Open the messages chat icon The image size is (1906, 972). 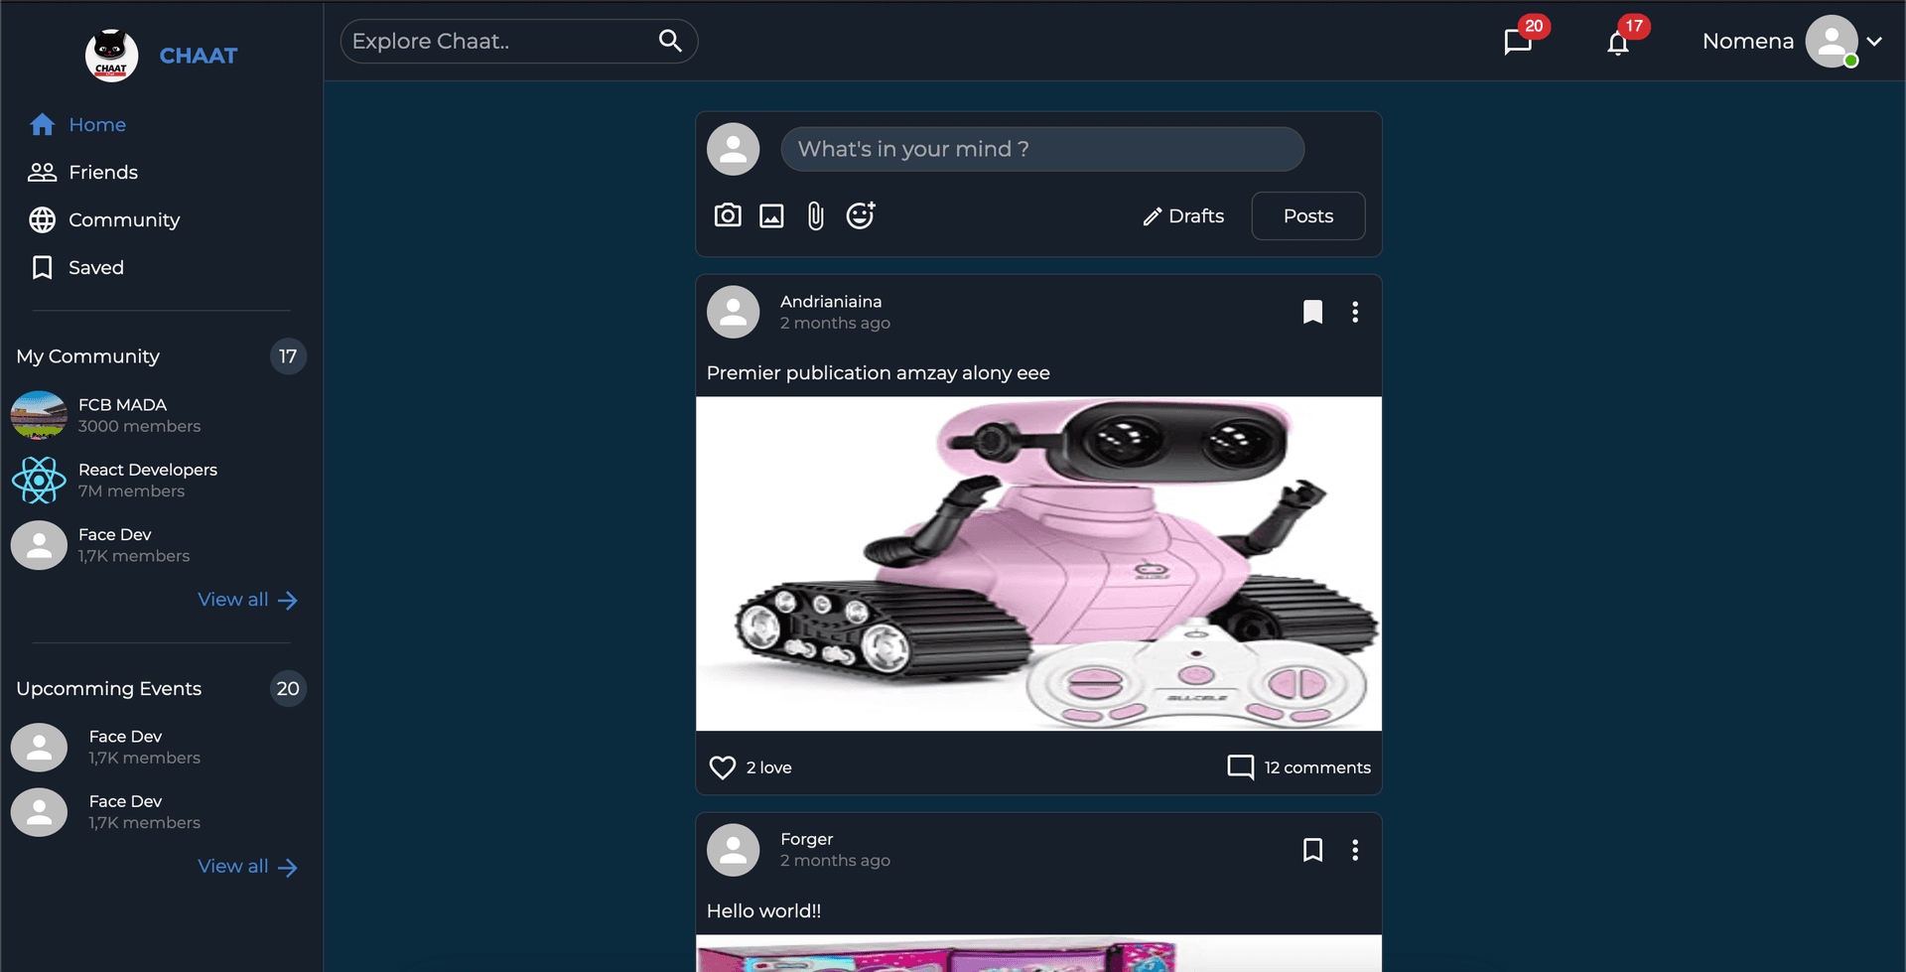click(x=1518, y=42)
